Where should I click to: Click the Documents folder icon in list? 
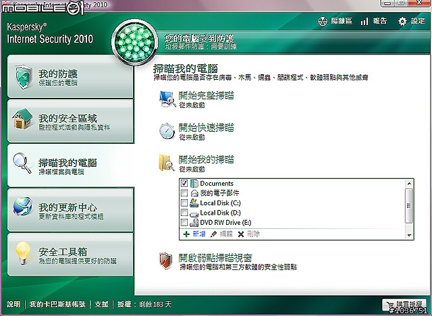pos(194,183)
